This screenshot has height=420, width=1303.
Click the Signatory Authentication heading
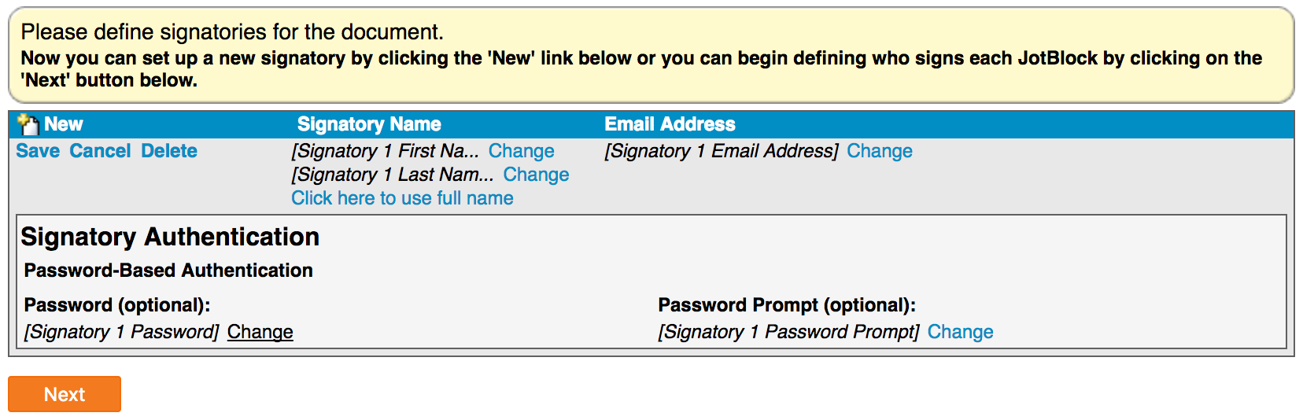point(170,237)
